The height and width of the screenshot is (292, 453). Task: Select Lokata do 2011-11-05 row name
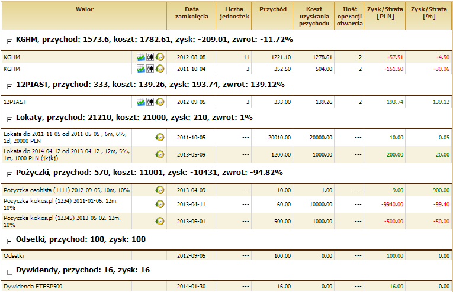click(x=67, y=138)
